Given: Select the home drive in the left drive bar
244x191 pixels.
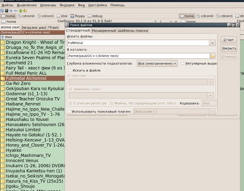Looking at the screenshot, I should coord(9,16).
